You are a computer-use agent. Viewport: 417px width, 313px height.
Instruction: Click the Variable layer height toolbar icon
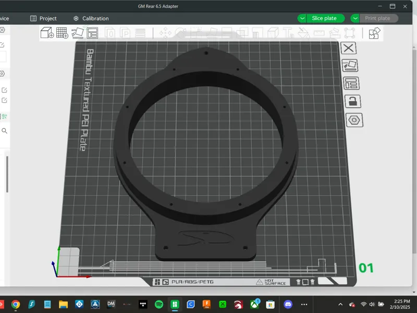(140, 33)
